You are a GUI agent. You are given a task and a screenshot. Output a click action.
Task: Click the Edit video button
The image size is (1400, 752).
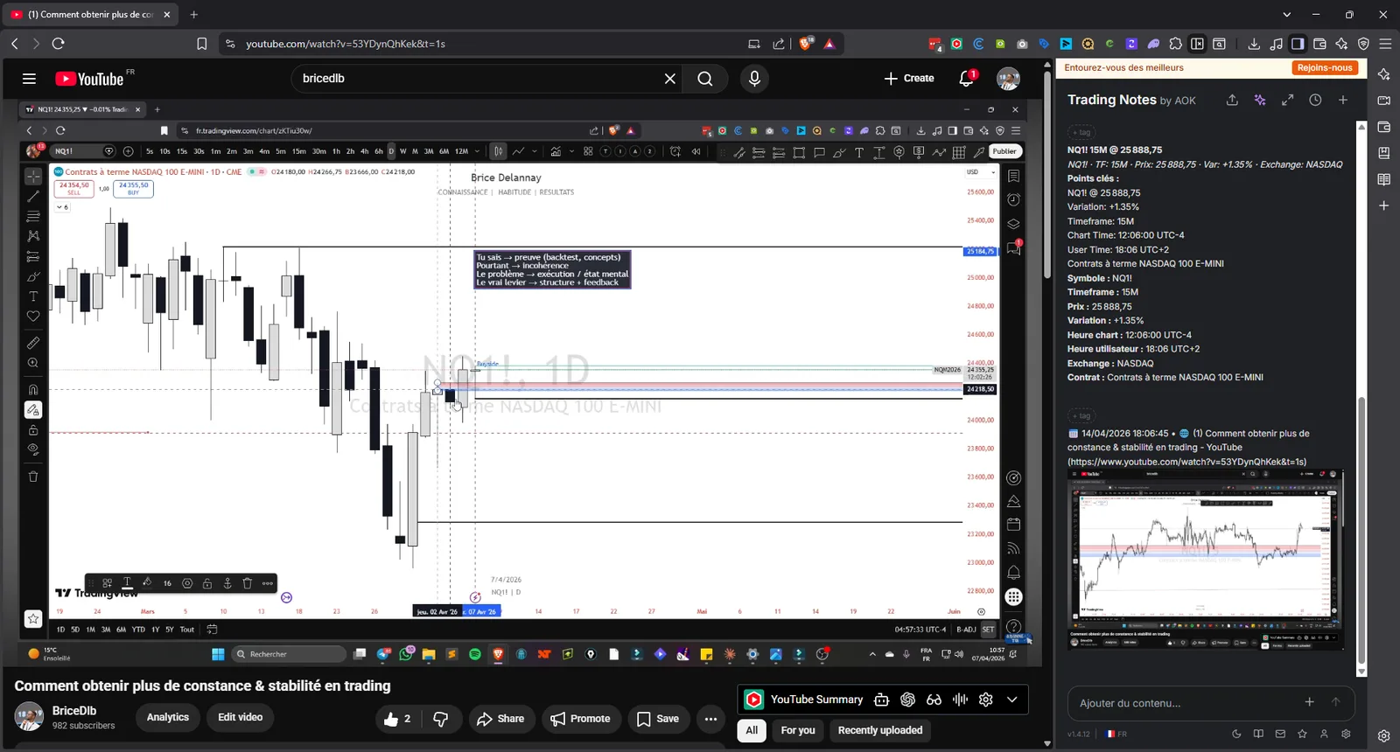point(241,717)
